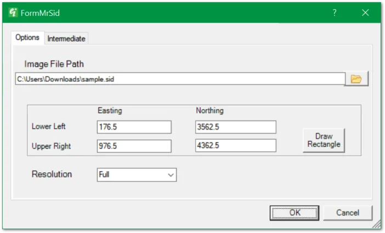Viewport: 385px width, 233px height.
Task: Click into the Image File Path text field
Action: [180, 79]
